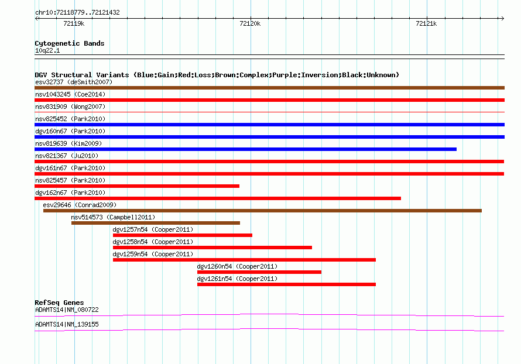Click the 10q22.1 cytogenetic band bar
The height and width of the screenshot is (364, 521).
[269, 57]
